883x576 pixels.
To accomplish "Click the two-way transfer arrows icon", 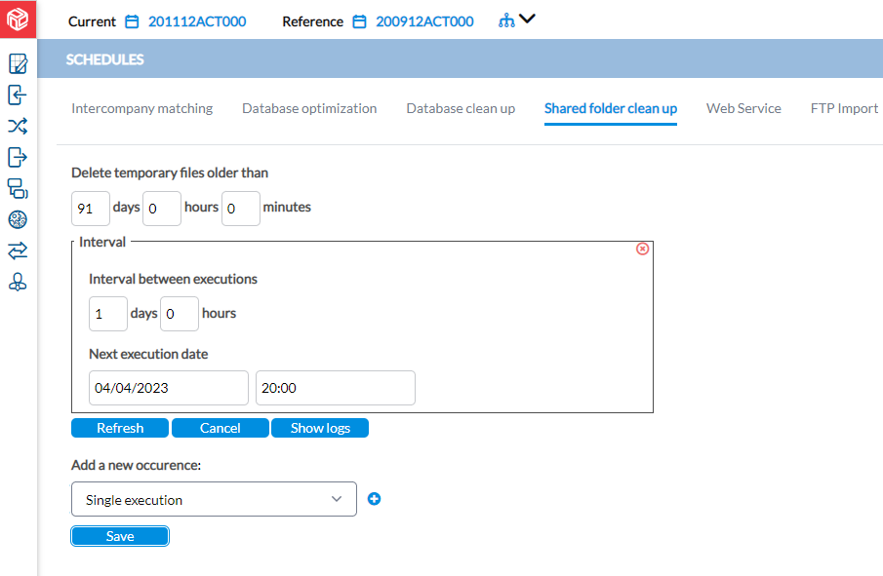I will pos(18,250).
